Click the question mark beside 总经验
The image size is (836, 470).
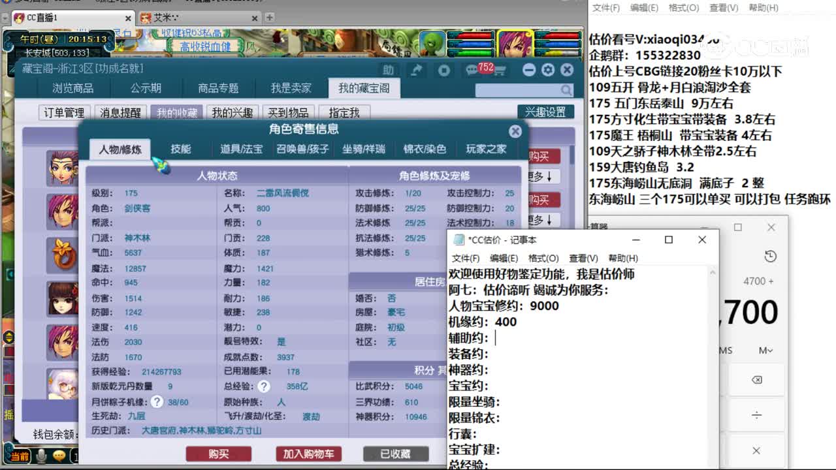(x=264, y=386)
